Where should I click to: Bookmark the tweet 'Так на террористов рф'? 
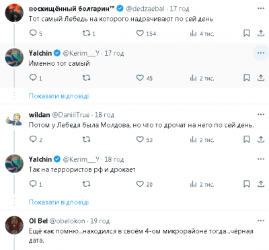click(247, 184)
